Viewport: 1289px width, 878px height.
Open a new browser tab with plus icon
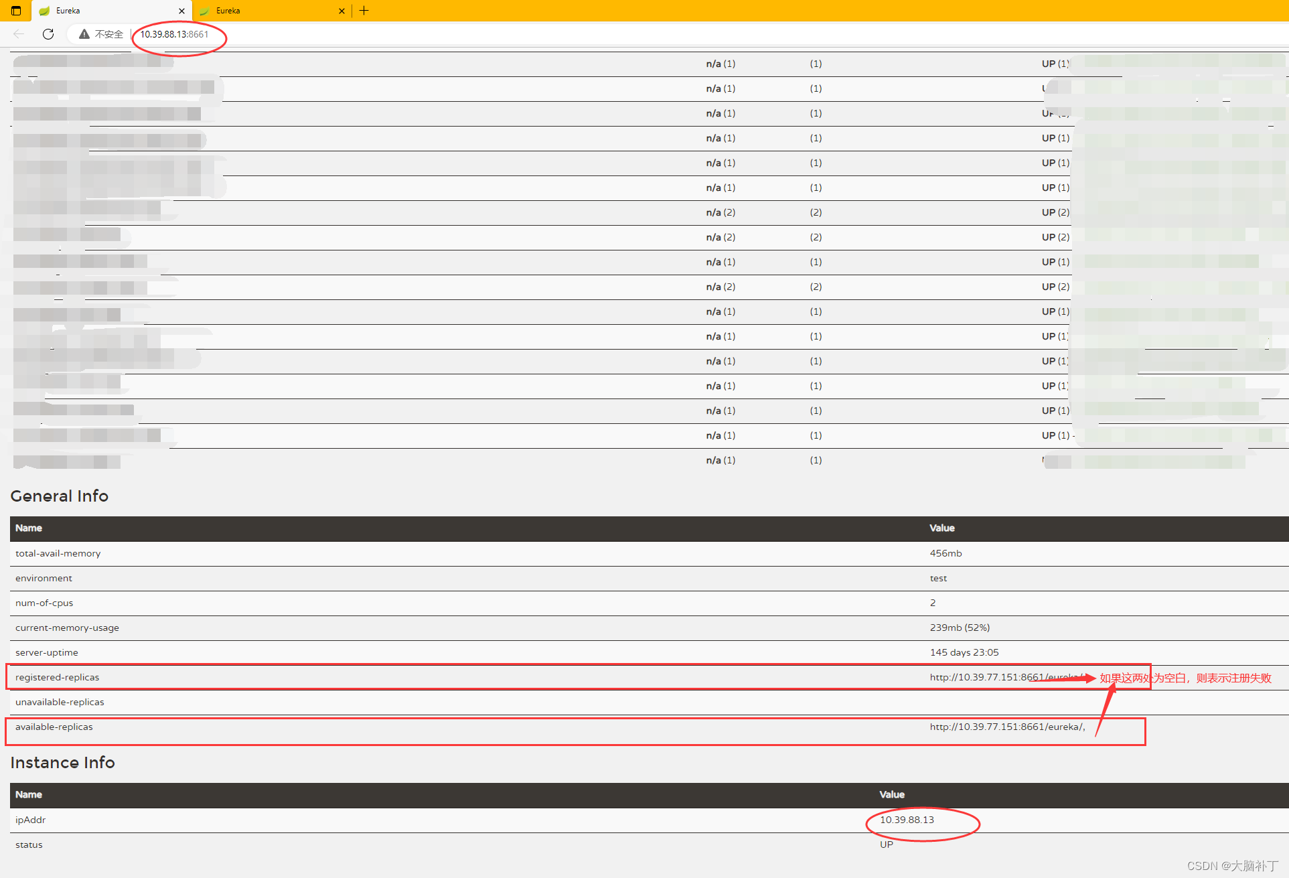coord(364,11)
